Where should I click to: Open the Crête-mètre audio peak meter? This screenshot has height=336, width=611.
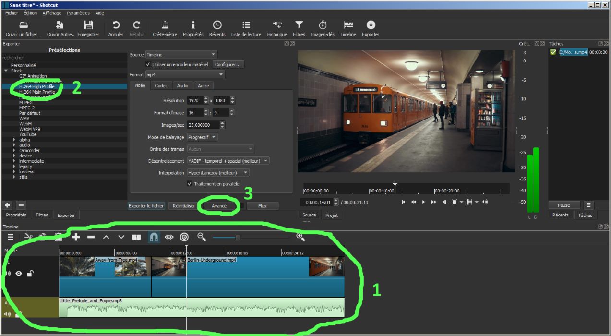click(x=165, y=28)
